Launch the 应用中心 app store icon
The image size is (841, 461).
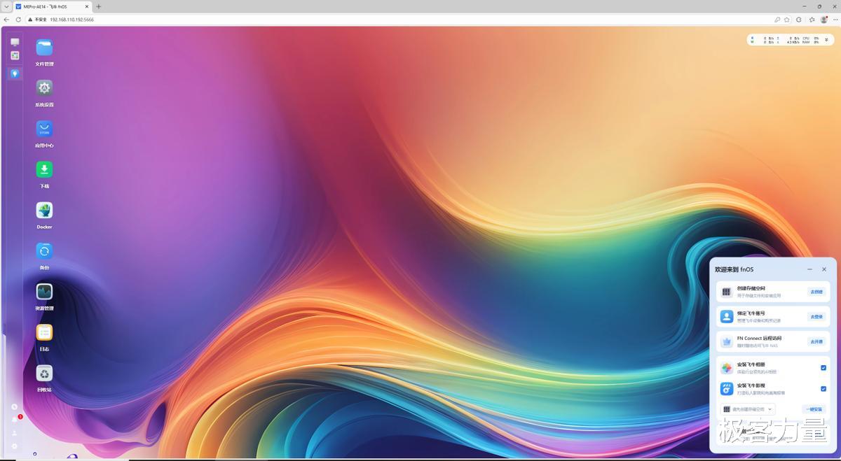(44, 129)
